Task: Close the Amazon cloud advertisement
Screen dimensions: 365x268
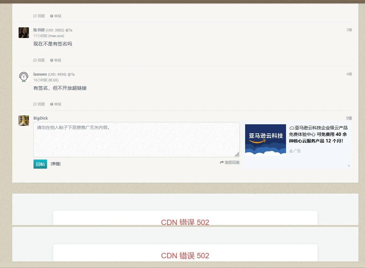Action: click(x=349, y=166)
